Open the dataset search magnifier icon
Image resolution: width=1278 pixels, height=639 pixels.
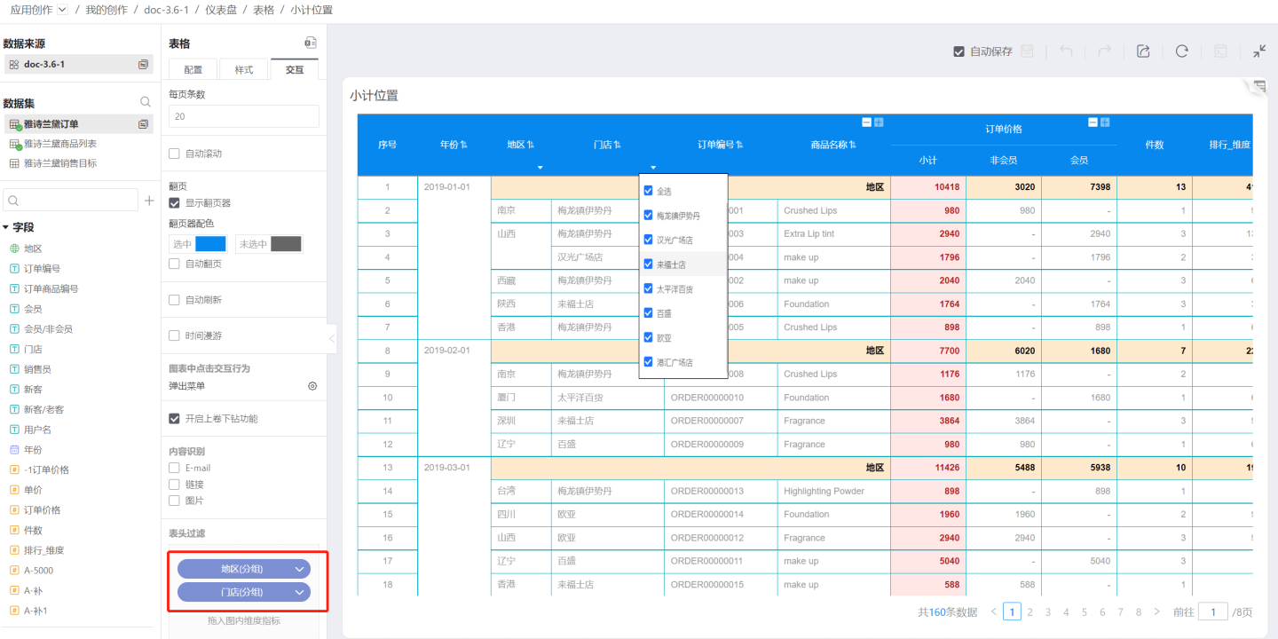[146, 103]
